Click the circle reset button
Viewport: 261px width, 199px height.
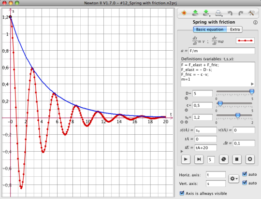point(250,159)
